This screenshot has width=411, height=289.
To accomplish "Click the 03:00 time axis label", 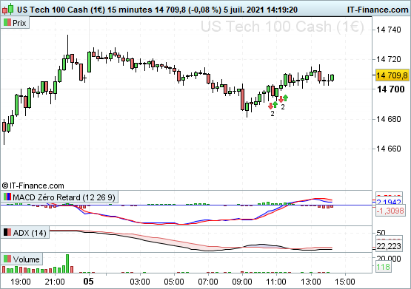I will tap(140, 282).
